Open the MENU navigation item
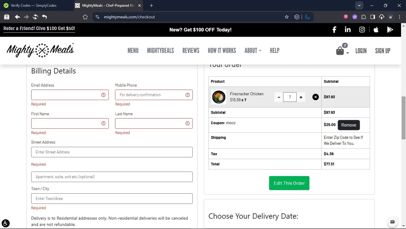The image size is (406, 229). coord(133,51)
